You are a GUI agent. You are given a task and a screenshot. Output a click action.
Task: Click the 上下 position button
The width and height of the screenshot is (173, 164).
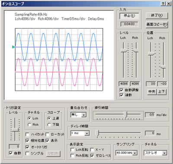[161, 91]
